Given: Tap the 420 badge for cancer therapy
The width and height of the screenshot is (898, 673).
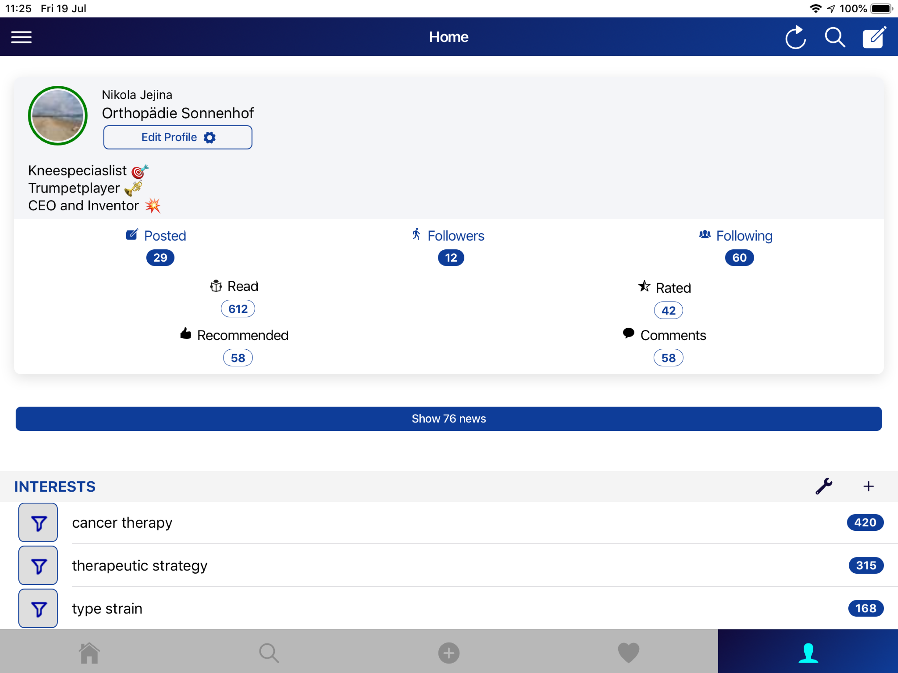Looking at the screenshot, I should click(865, 522).
